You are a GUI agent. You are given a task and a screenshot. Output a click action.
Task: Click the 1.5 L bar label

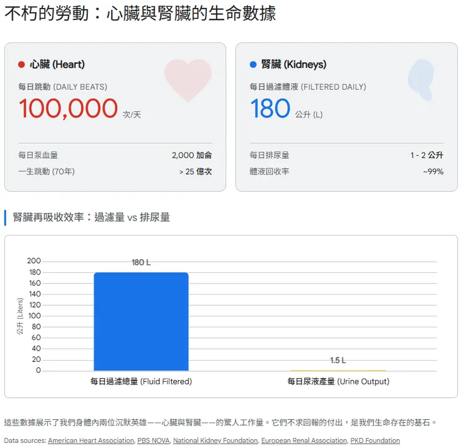[338, 360]
